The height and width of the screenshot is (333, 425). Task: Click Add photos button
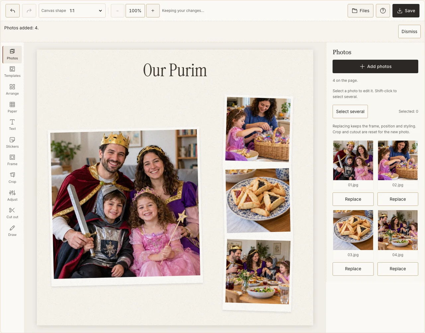click(376, 67)
